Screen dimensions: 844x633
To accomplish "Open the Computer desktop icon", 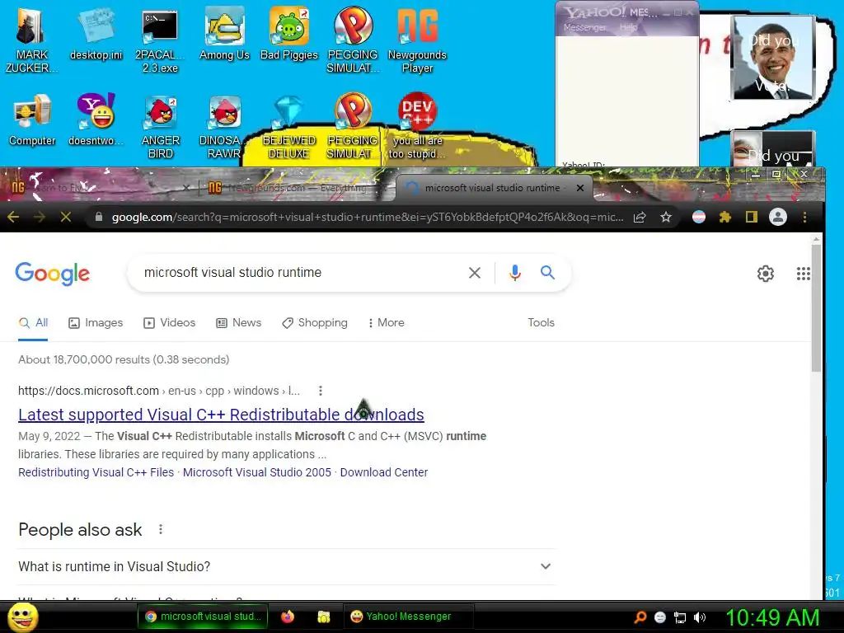I will tap(32, 120).
